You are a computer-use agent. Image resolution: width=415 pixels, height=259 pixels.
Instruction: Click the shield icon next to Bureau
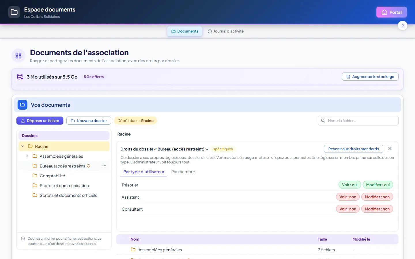[88, 166]
